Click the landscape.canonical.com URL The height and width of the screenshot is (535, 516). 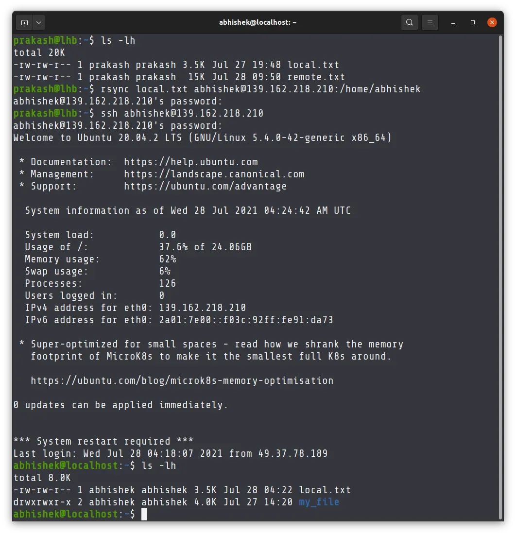[x=214, y=174]
